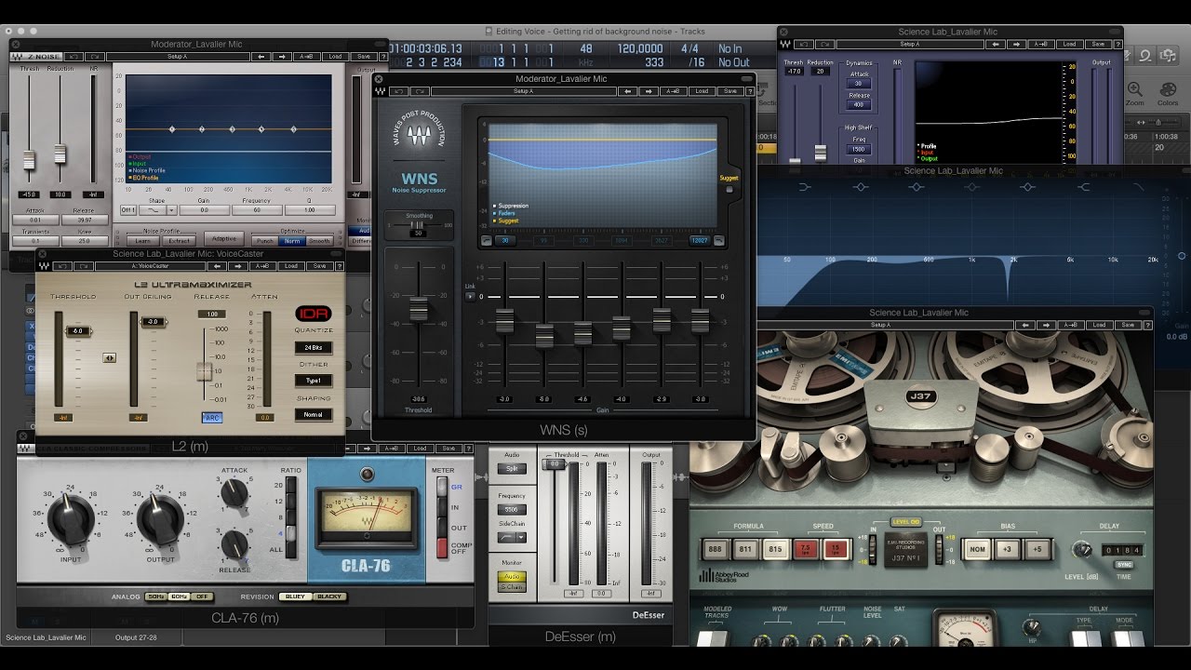The width and height of the screenshot is (1191, 670).
Task: Go to previous preset in Z-Noise window
Action: (x=260, y=56)
